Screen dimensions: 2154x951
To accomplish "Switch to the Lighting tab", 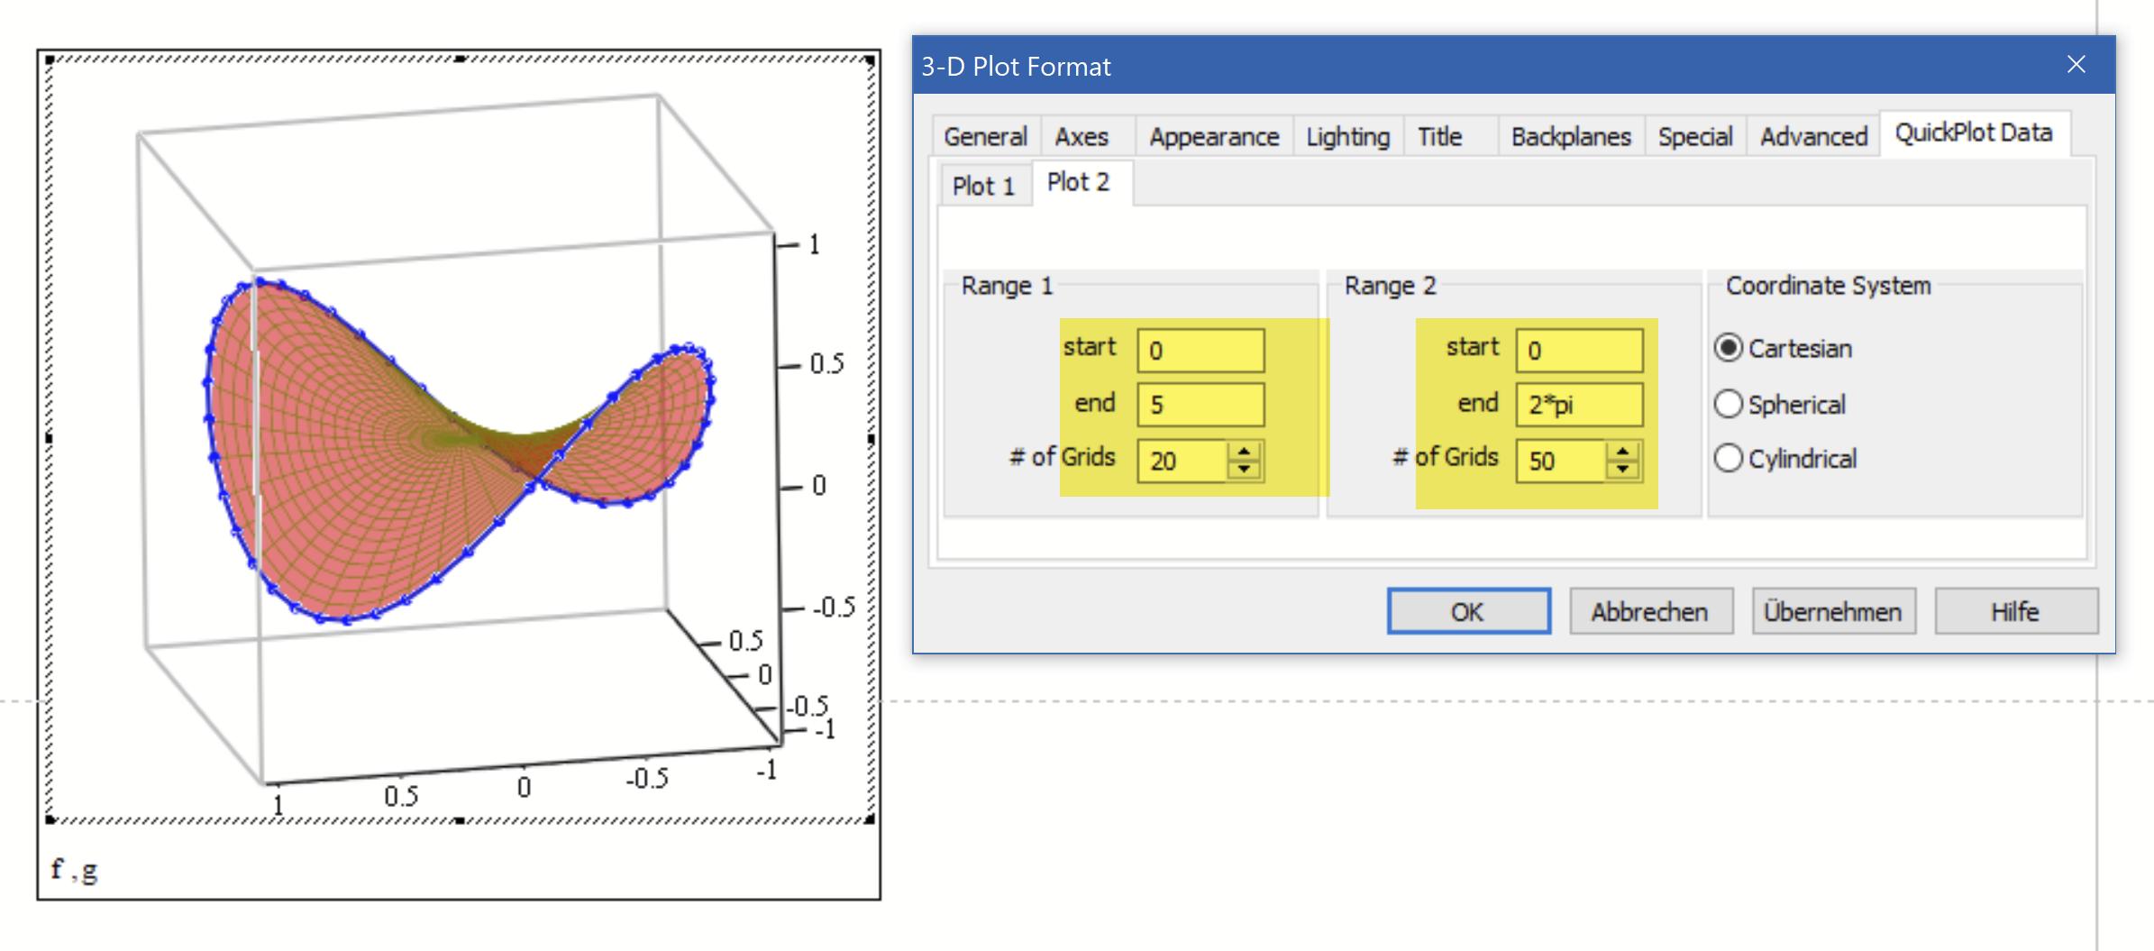I will [1346, 135].
